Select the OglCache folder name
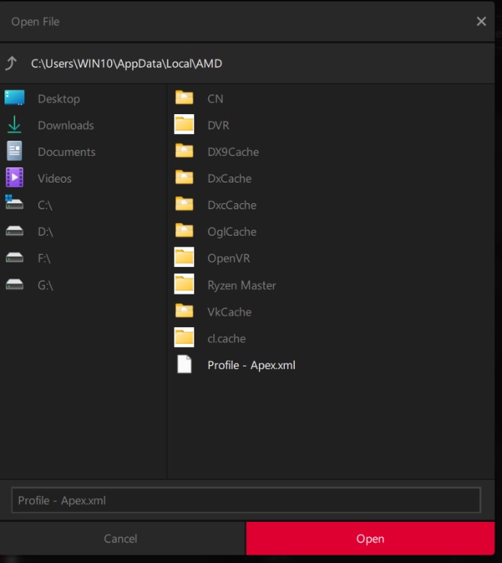 point(232,231)
